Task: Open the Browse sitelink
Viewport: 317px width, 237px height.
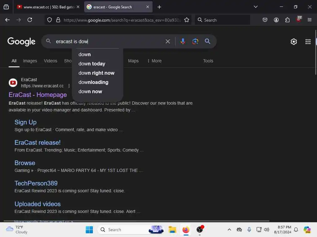Action: click(25, 163)
